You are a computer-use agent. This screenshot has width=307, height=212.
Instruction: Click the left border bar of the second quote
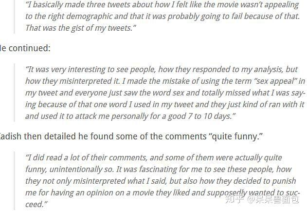(x=14, y=93)
